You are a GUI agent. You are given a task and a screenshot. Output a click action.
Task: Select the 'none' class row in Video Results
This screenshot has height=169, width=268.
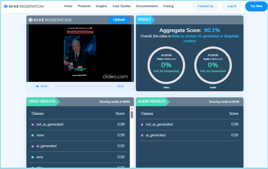(x=78, y=135)
